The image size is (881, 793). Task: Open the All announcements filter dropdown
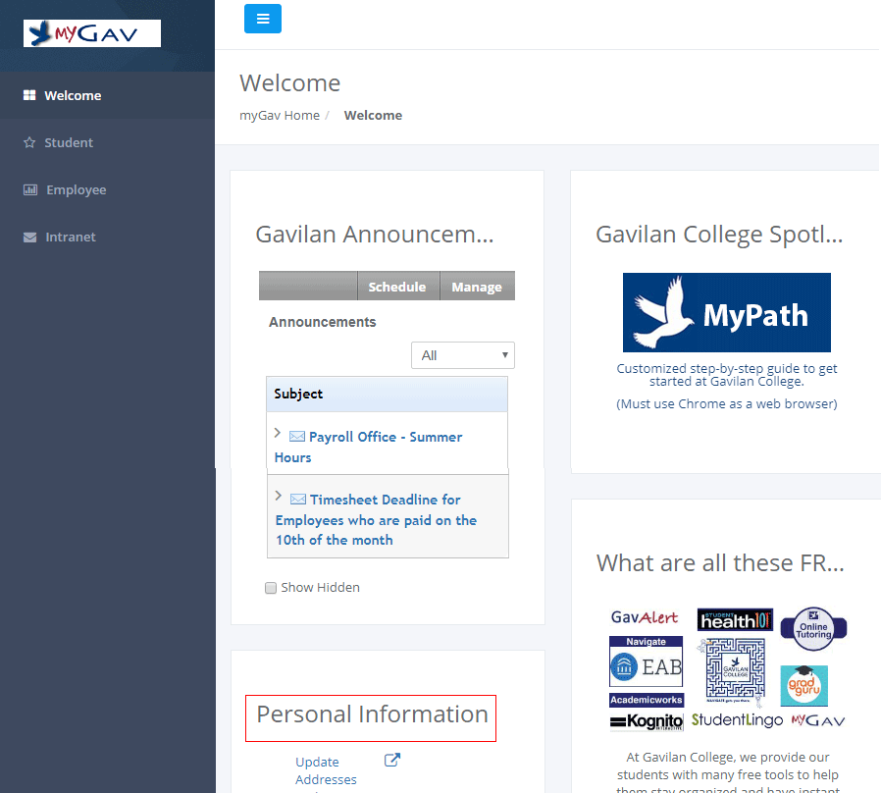pos(462,355)
